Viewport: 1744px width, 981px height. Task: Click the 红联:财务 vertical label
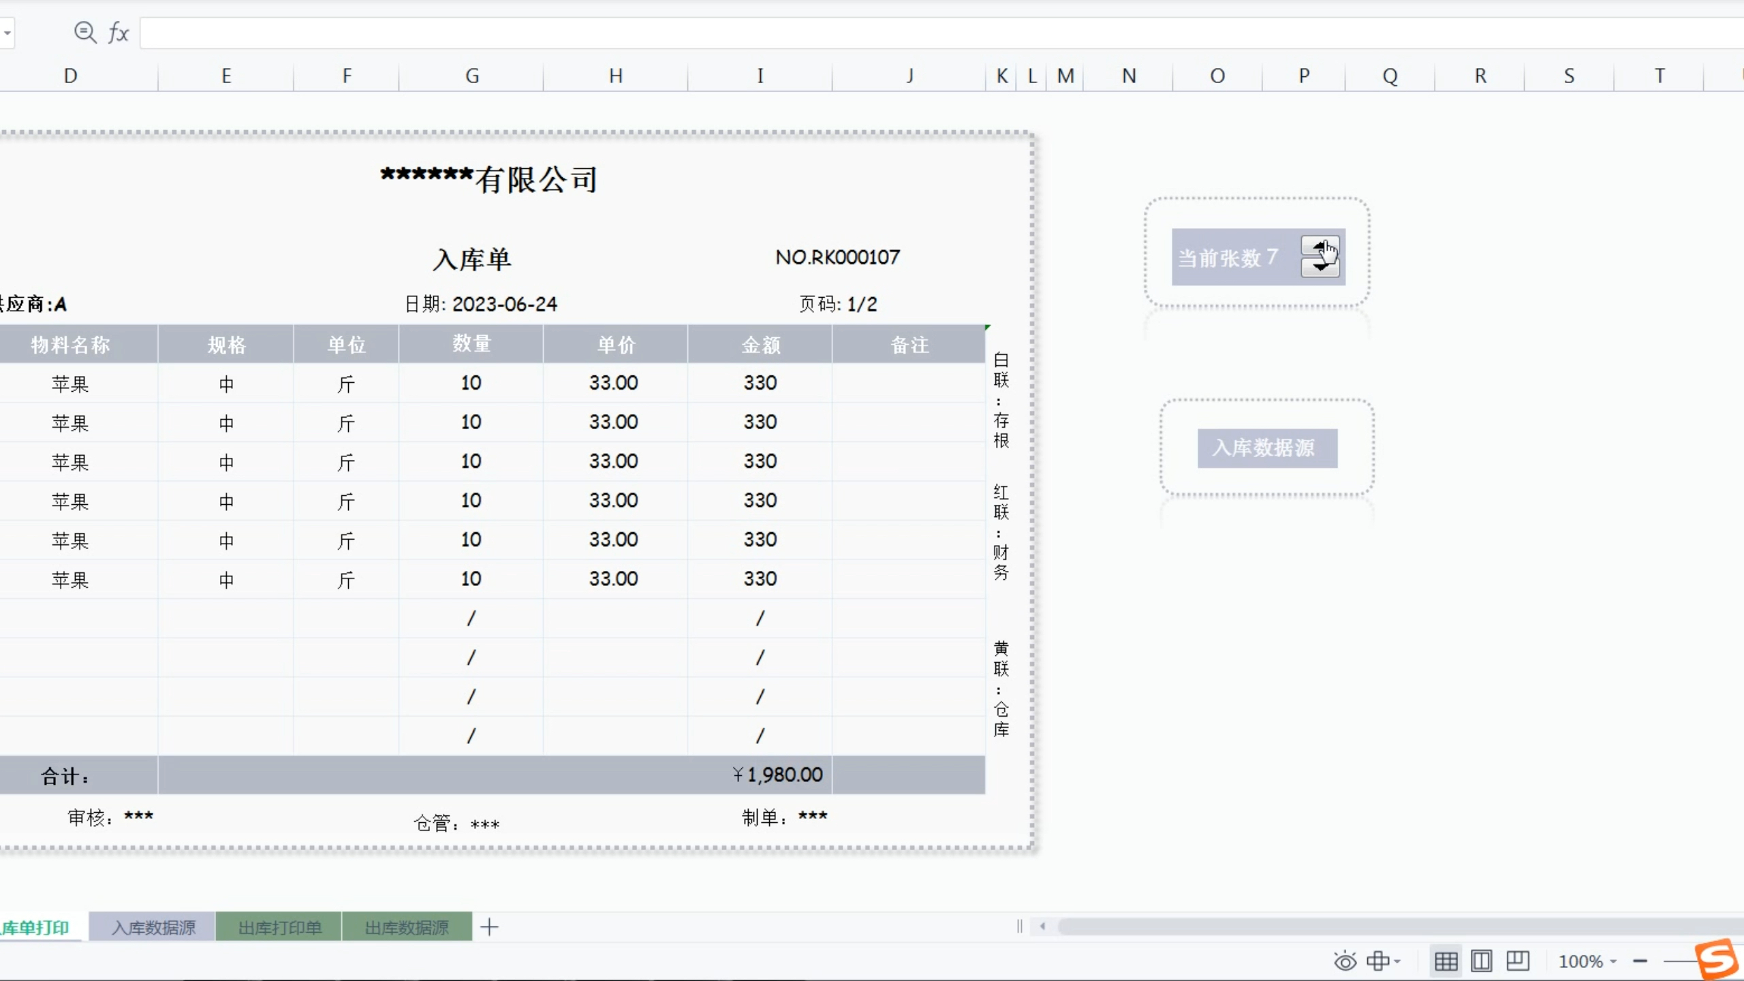pyautogui.click(x=1001, y=532)
